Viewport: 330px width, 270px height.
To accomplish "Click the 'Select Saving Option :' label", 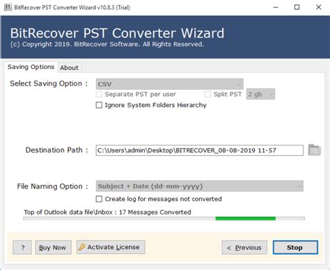I will point(49,84).
